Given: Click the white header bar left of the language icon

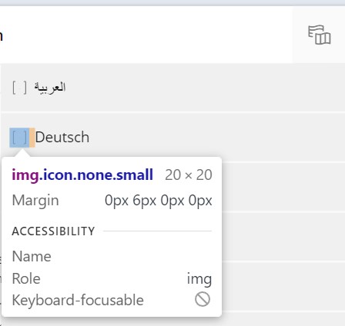Looking at the screenshot, I should coord(146,35).
